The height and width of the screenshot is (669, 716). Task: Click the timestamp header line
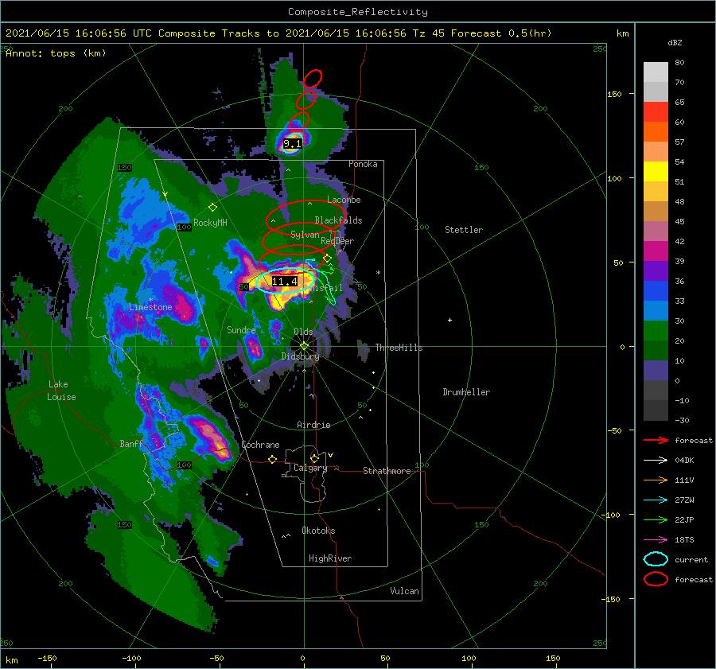pyautogui.click(x=278, y=33)
